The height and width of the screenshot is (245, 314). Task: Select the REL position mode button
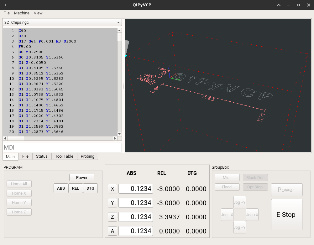(x=76, y=188)
